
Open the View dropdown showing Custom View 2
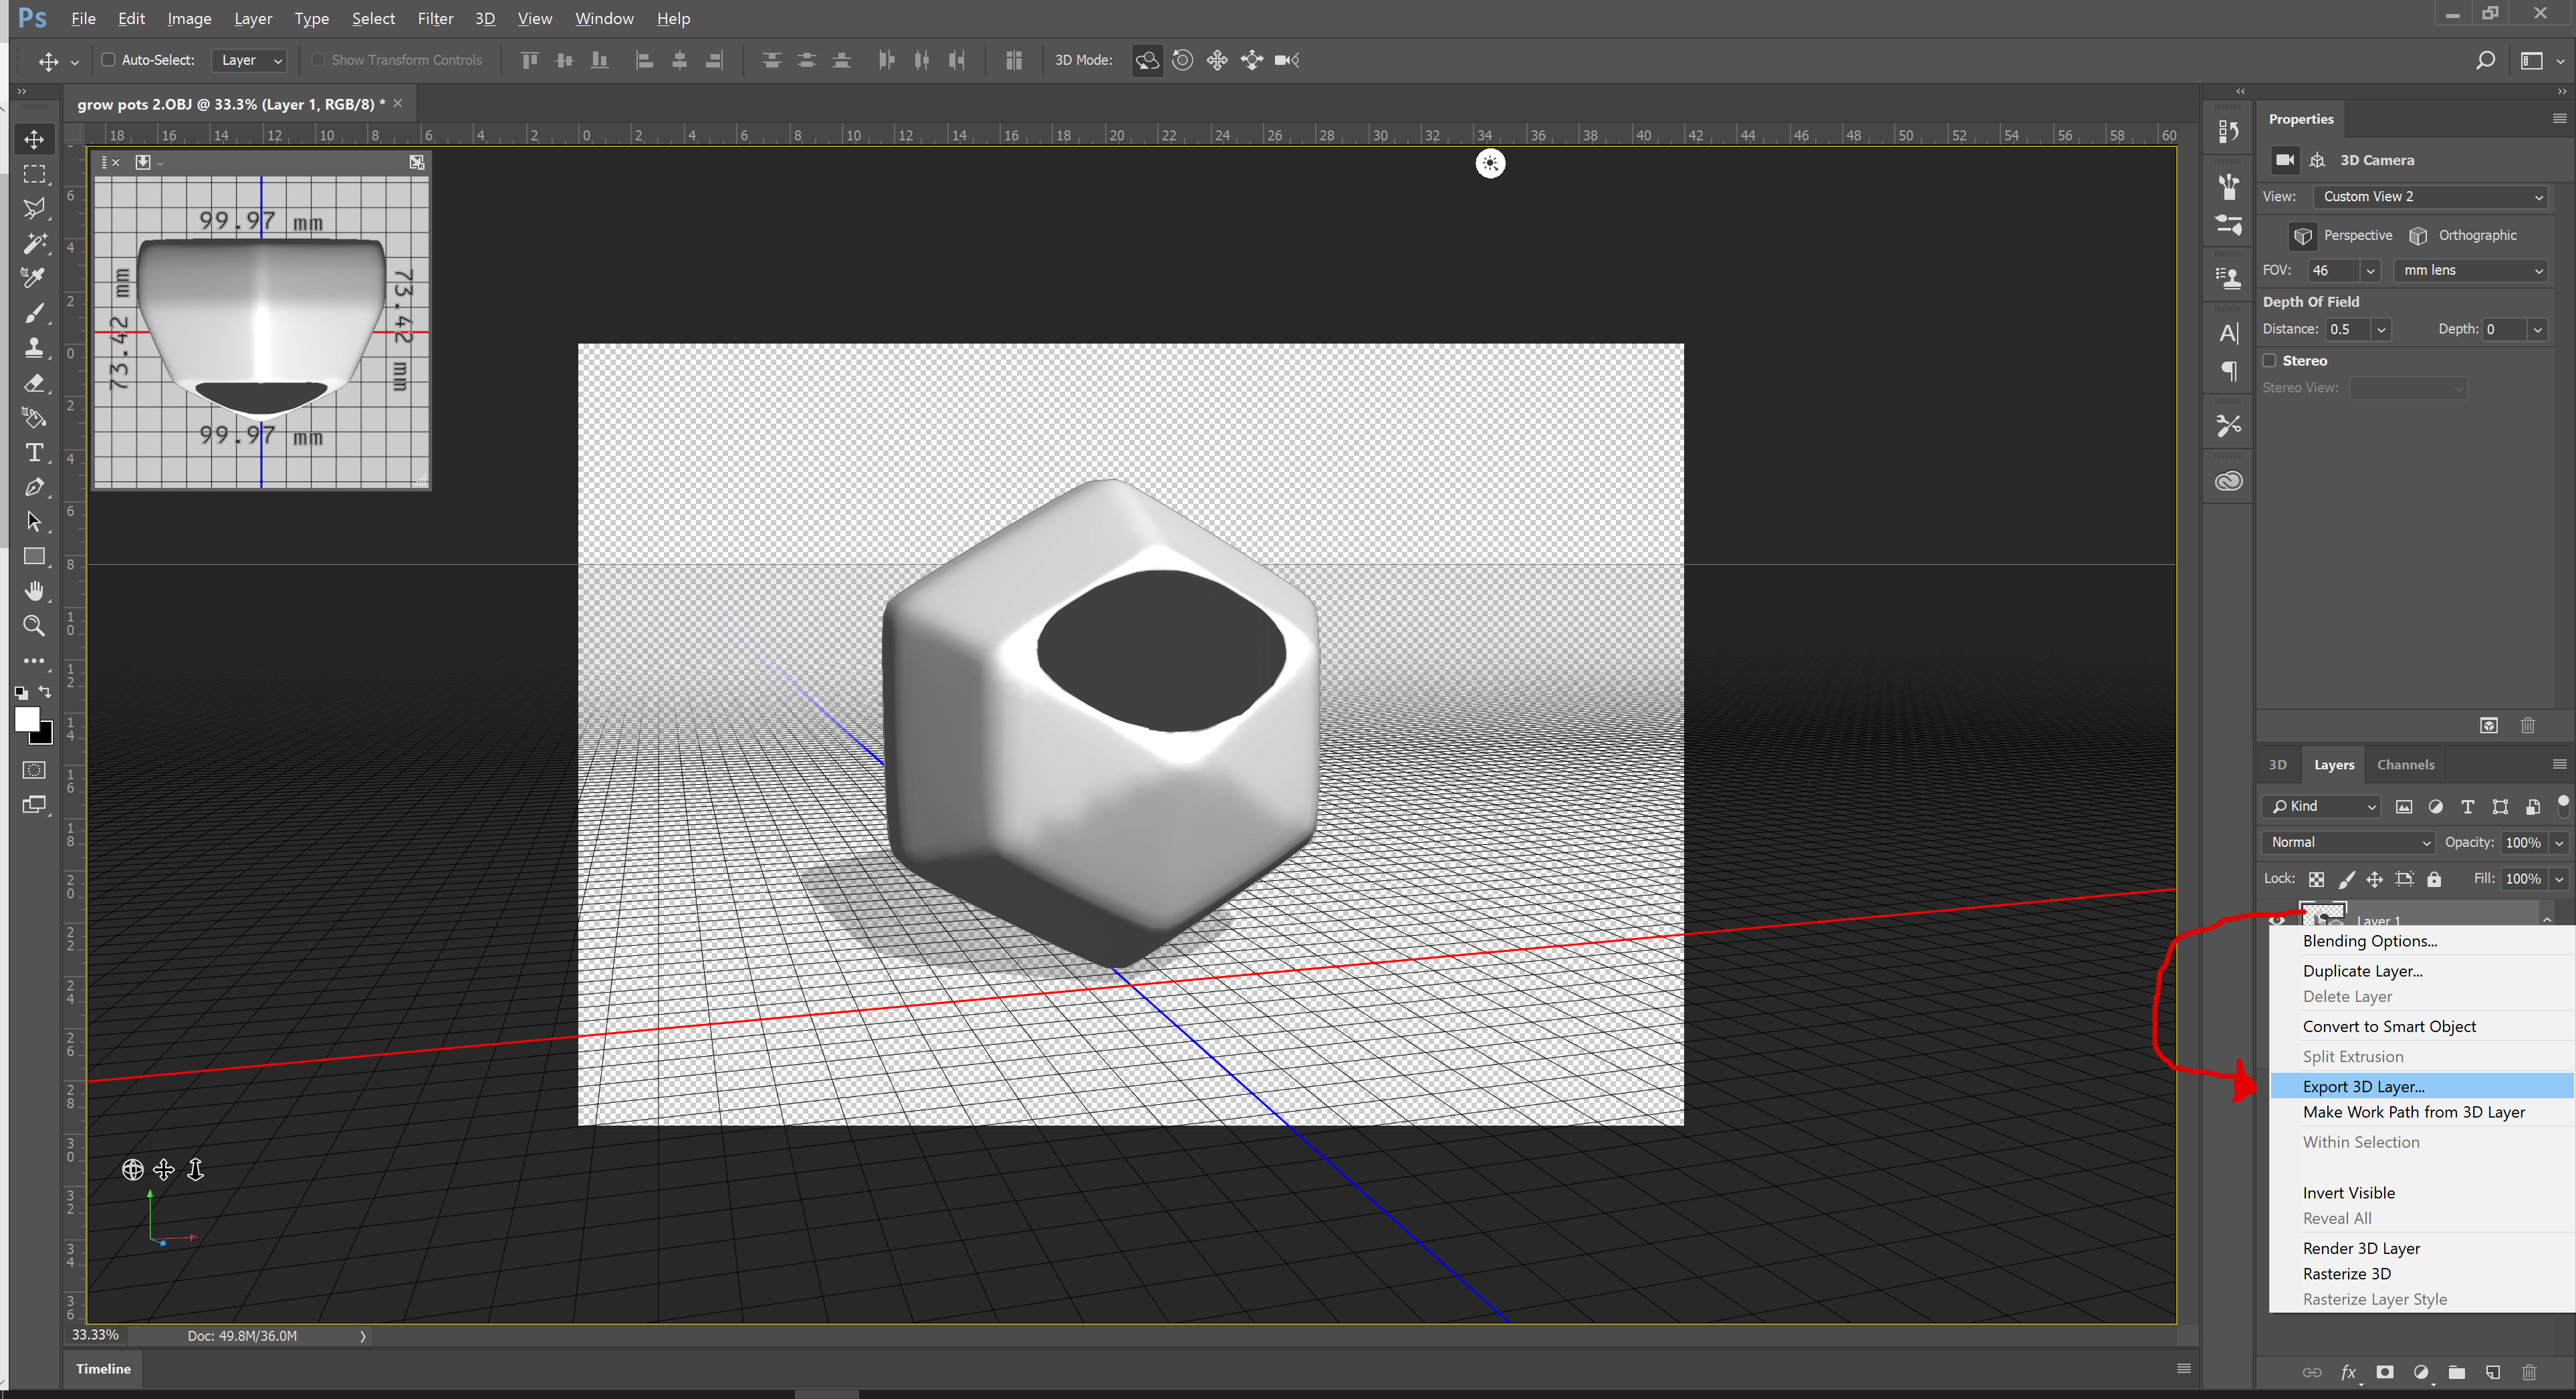pos(2431,197)
